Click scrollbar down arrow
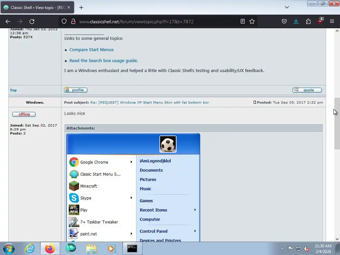340x255 pixels. (x=337, y=239)
